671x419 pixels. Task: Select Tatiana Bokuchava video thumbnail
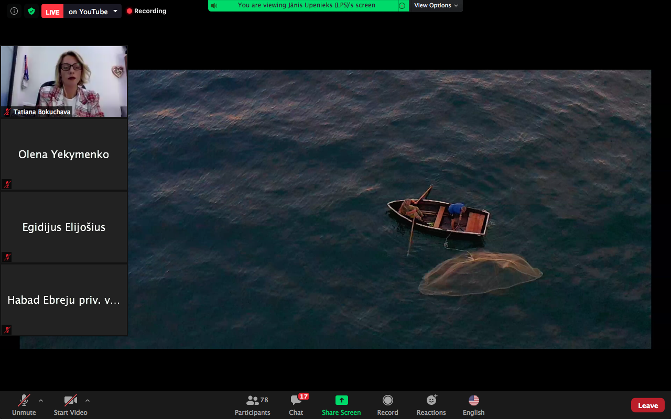click(x=64, y=81)
